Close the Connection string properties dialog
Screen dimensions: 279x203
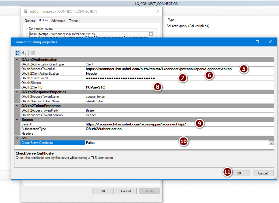270,42
